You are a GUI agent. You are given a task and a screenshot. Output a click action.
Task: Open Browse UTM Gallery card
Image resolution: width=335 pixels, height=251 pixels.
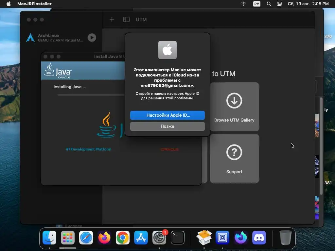pyautogui.click(x=234, y=107)
